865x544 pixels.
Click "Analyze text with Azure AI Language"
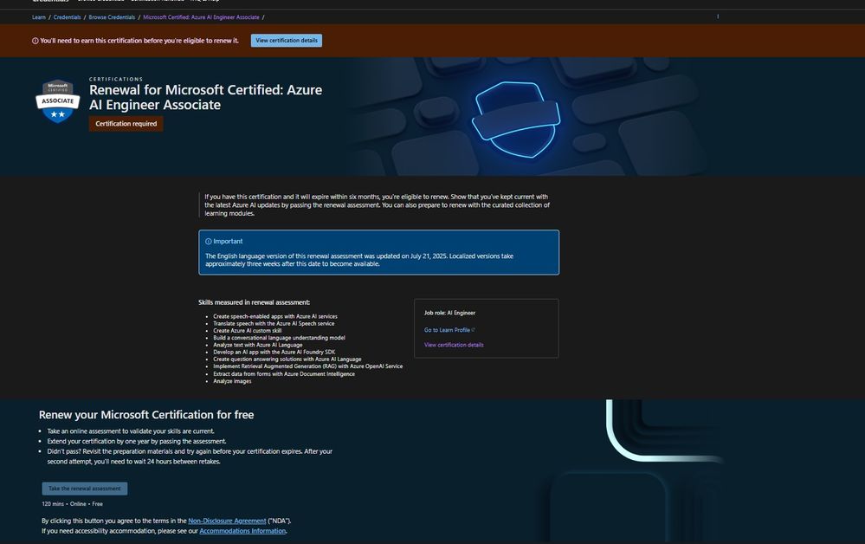(258, 345)
